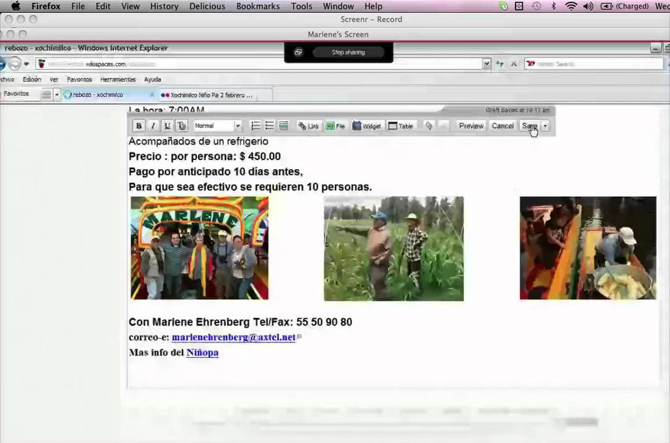Save the wiki page

coord(530,126)
